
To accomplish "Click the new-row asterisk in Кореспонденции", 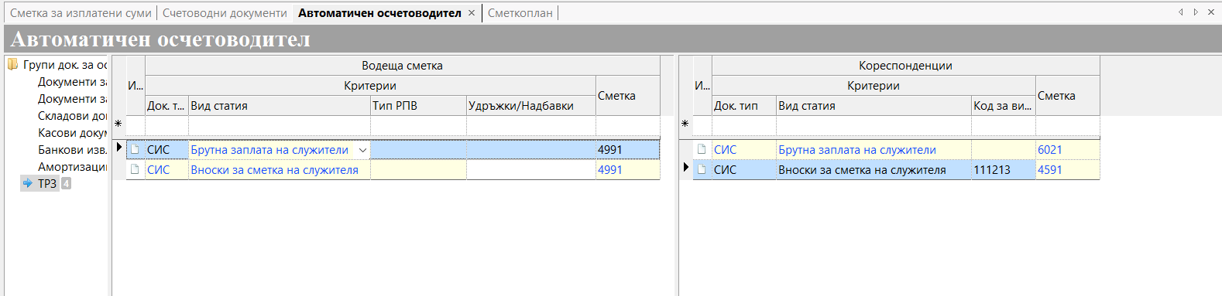I will point(685,124).
